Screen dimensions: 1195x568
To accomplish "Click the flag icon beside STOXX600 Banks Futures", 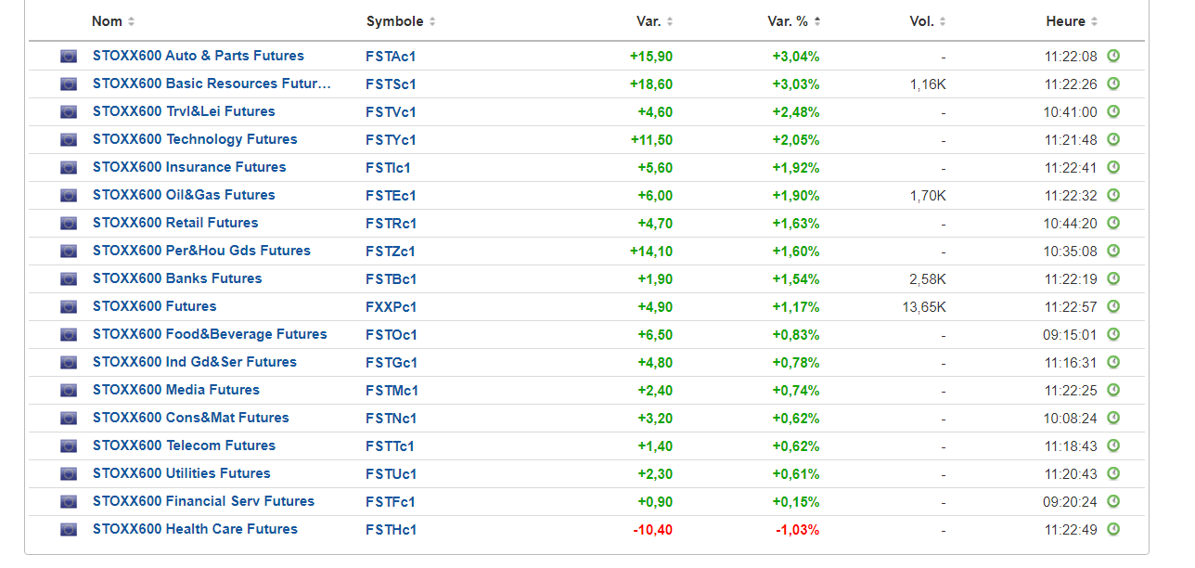I will [x=69, y=279].
